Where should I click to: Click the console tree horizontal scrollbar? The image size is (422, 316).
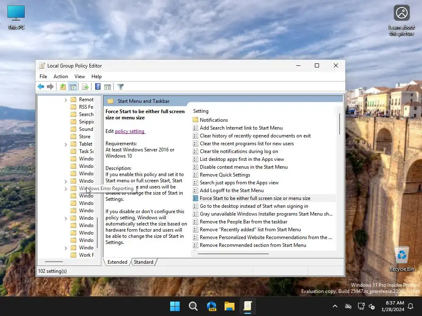54,261
